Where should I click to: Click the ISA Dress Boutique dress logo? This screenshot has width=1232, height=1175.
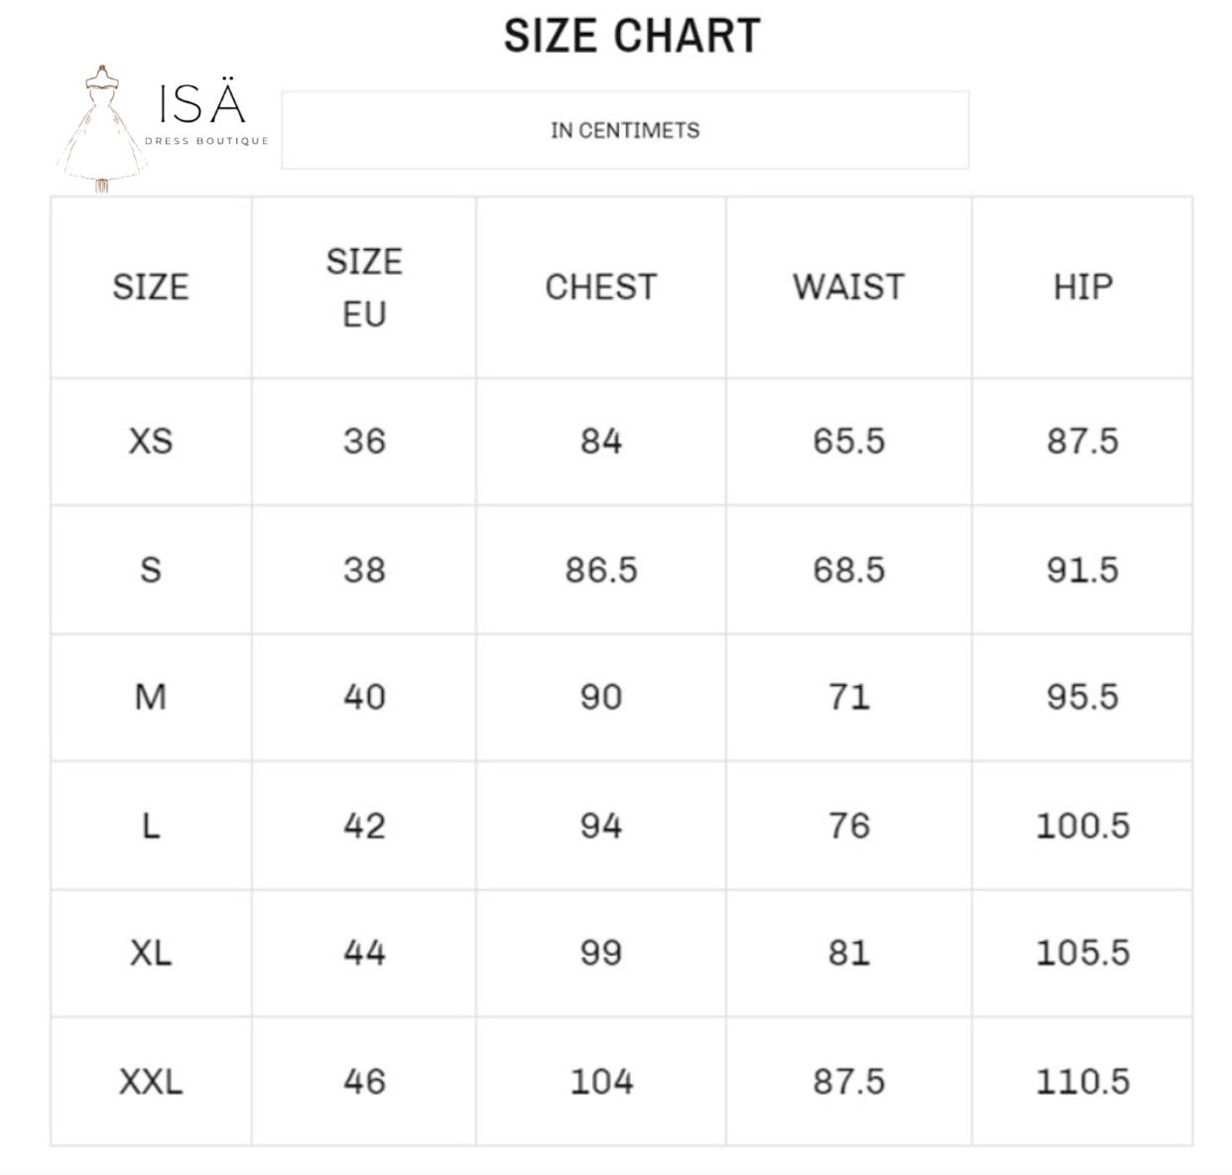100,130
